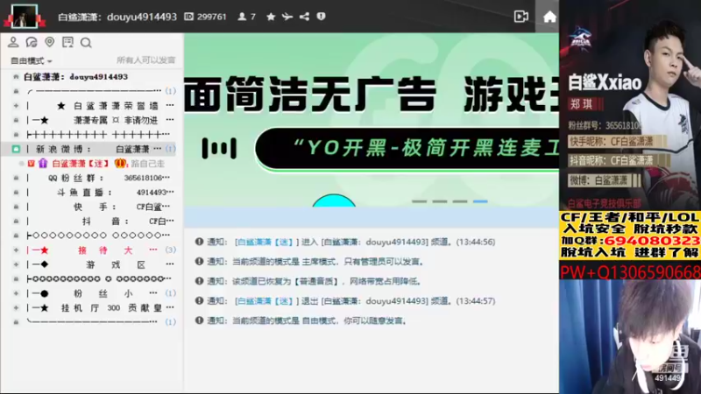Click the 所有人可以发言 status text
The image size is (701, 394).
[145, 60]
